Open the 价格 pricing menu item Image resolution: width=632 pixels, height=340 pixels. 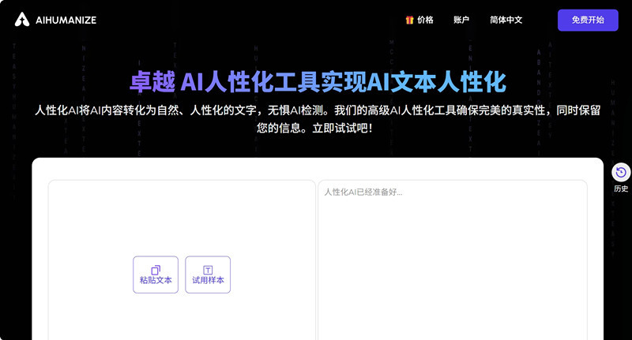(x=425, y=21)
